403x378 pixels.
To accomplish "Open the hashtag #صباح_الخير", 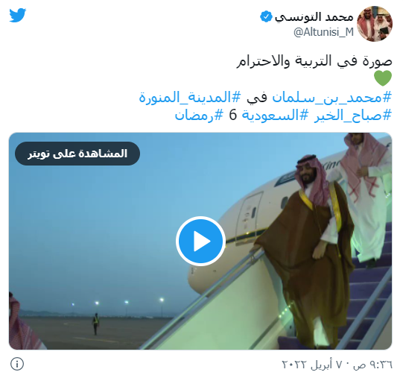I will (x=353, y=115).
